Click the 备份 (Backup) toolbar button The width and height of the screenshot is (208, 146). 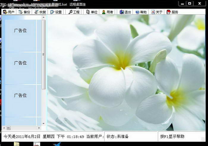pos(24,12)
